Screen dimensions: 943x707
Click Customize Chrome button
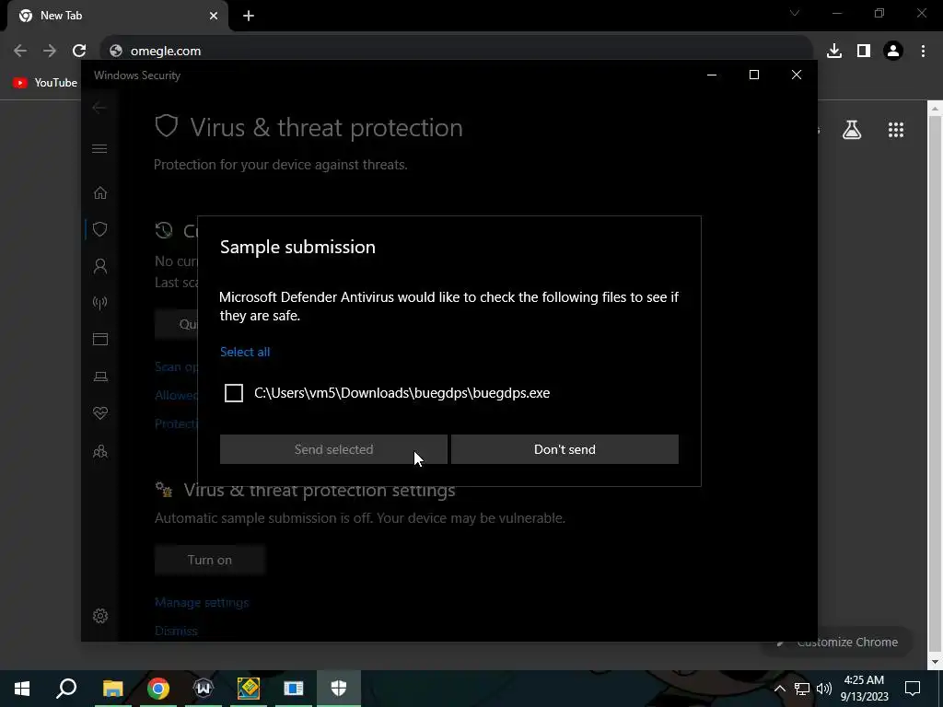pyautogui.click(x=836, y=642)
